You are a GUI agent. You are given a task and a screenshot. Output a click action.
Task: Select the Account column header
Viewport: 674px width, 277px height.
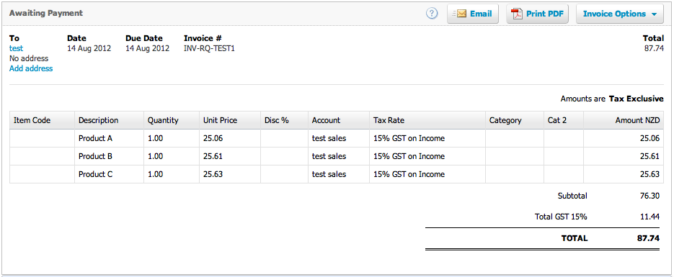[x=339, y=120]
